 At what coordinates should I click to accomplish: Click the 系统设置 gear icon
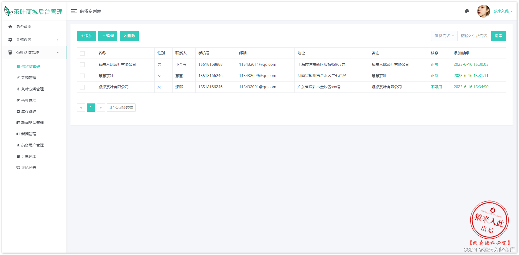coord(10,39)
